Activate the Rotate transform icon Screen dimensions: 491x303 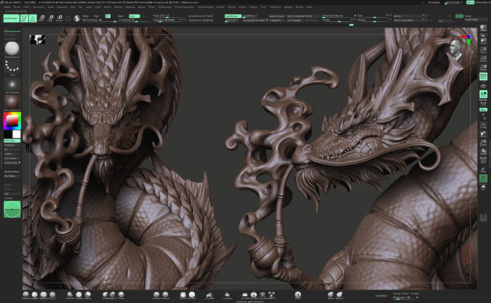[59, 19]
